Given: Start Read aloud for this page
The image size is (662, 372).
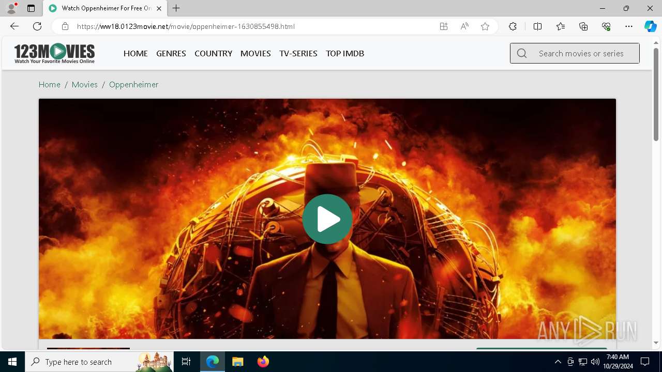Looking at the screenshot, I should [x=464, y=26].
